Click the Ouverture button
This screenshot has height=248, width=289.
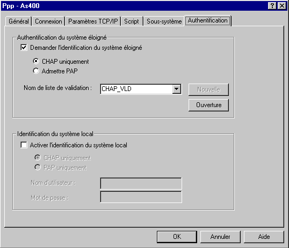pos(208,105)
